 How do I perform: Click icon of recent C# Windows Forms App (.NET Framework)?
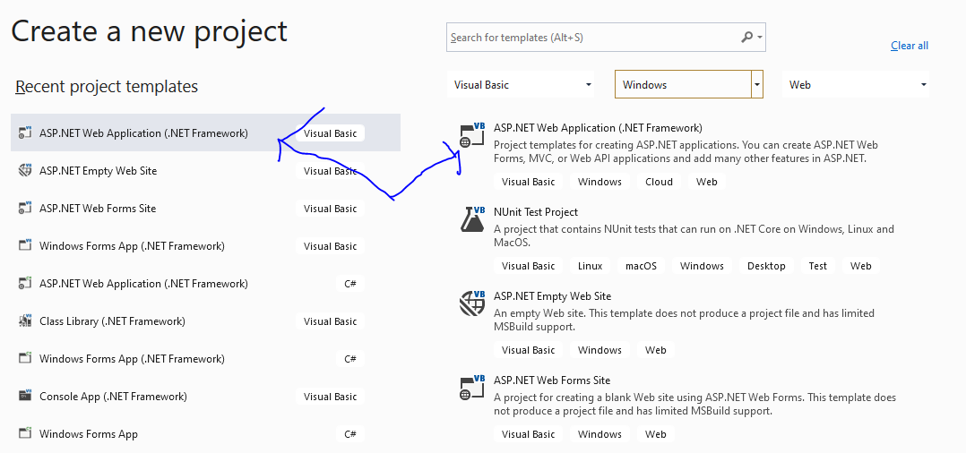coord(25,358)
